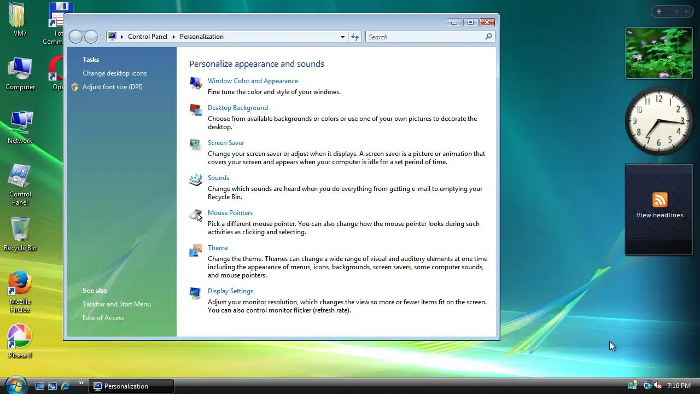700x394 pixels.
Task: Select the Total Commander desktop shortcut
Action: point(56,24)
